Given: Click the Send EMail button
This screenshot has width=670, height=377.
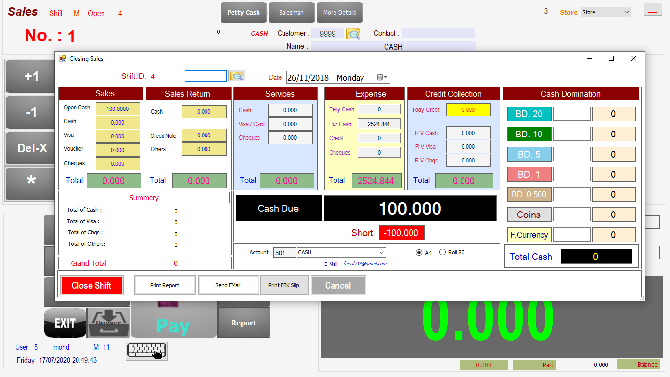Looking at the screenshot, I should coord(228,285).
